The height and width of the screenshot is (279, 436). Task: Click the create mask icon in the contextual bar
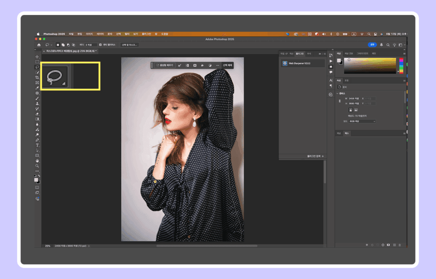tap(195, 65)
